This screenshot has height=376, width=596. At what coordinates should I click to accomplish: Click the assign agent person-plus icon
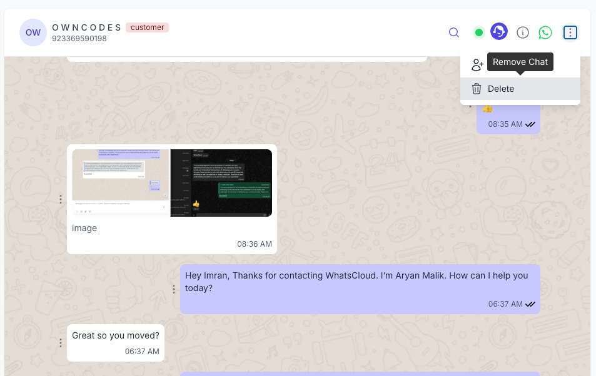(x=477, y=64)
